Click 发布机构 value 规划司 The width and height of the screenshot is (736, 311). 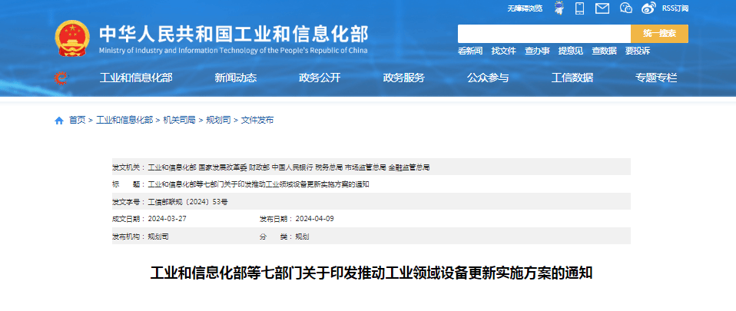[x=158, y=237]
